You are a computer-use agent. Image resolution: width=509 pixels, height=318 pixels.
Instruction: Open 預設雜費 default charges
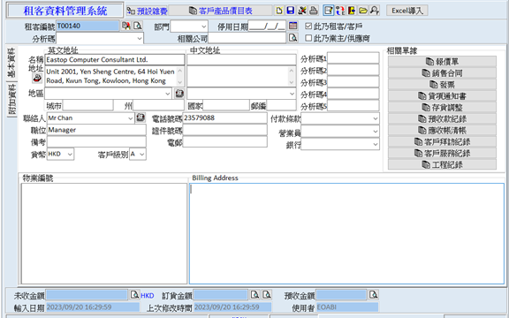point(147,11)
